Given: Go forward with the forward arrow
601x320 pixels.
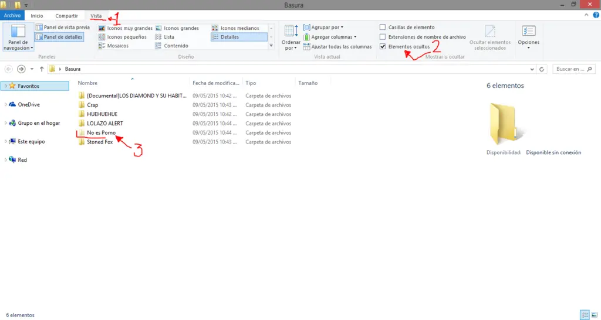Looking at the screenshot, I should tap(21, 69).
